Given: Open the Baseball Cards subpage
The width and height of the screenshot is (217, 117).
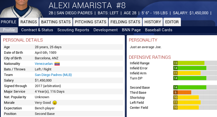Looking at the screenshot, I should (x=159, y=30).
